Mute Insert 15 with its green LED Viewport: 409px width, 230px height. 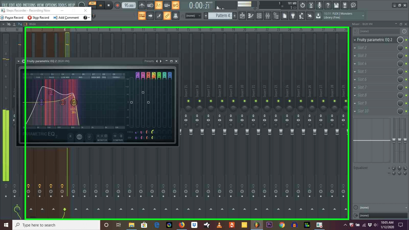[188, 101]
